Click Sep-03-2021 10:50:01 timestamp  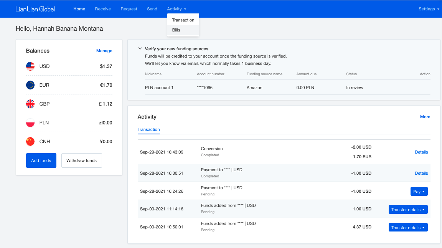tap(162, 227)
